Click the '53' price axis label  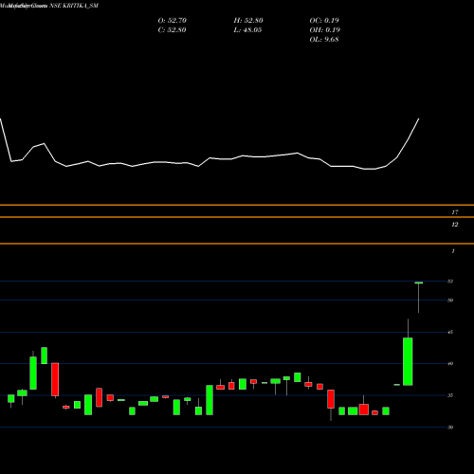(x=450, y=282)
